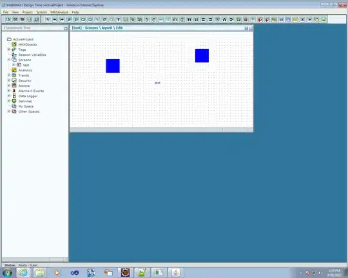Click the Redo right-arrow toolbar icon
348x278 pixels.
click(x=62, y=20)
